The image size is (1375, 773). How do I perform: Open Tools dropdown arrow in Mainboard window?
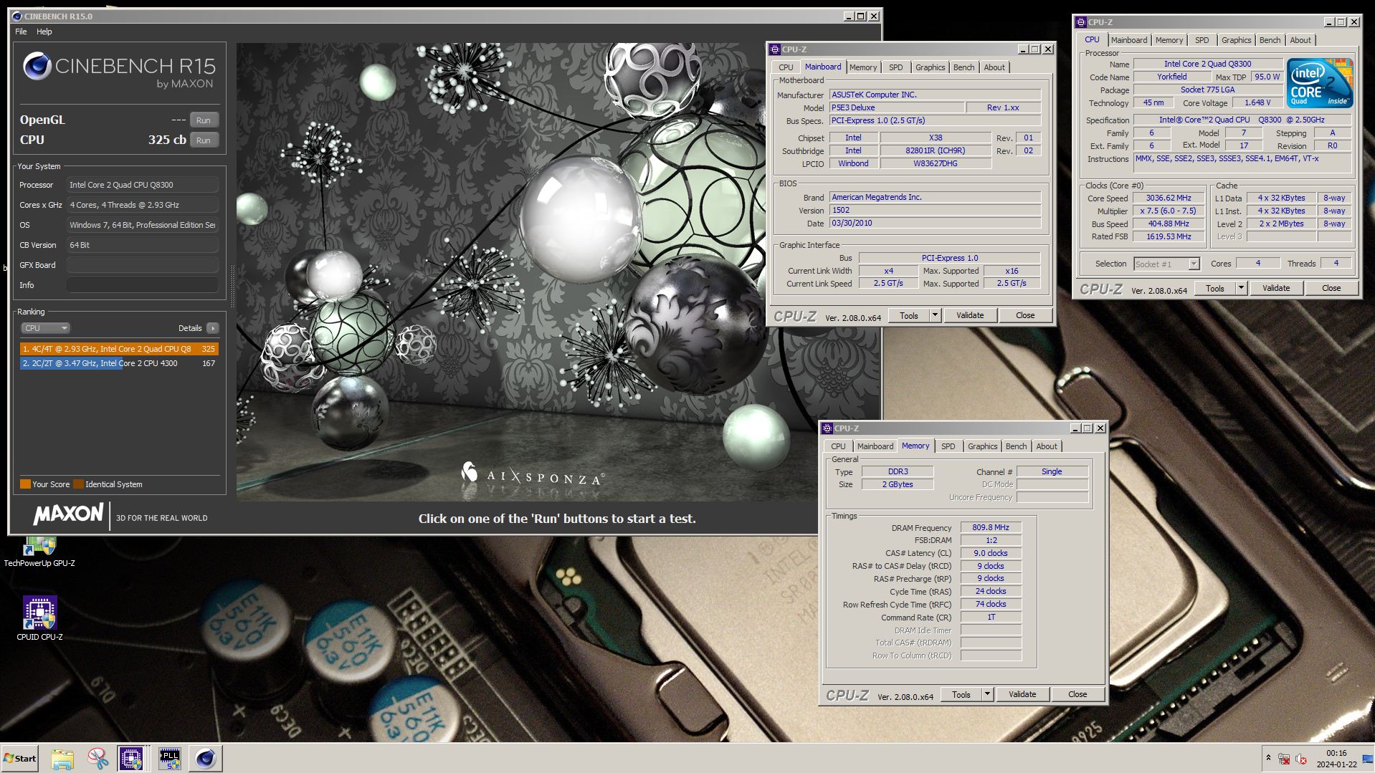pos(935,315)
